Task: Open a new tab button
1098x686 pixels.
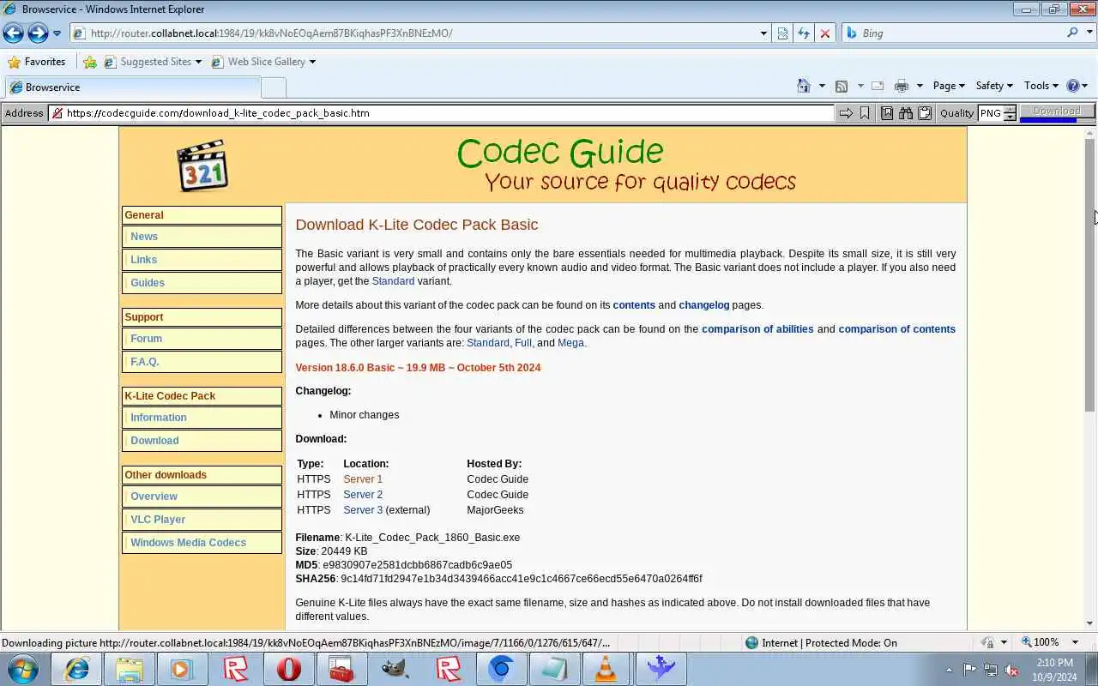Action: point(273,87)
